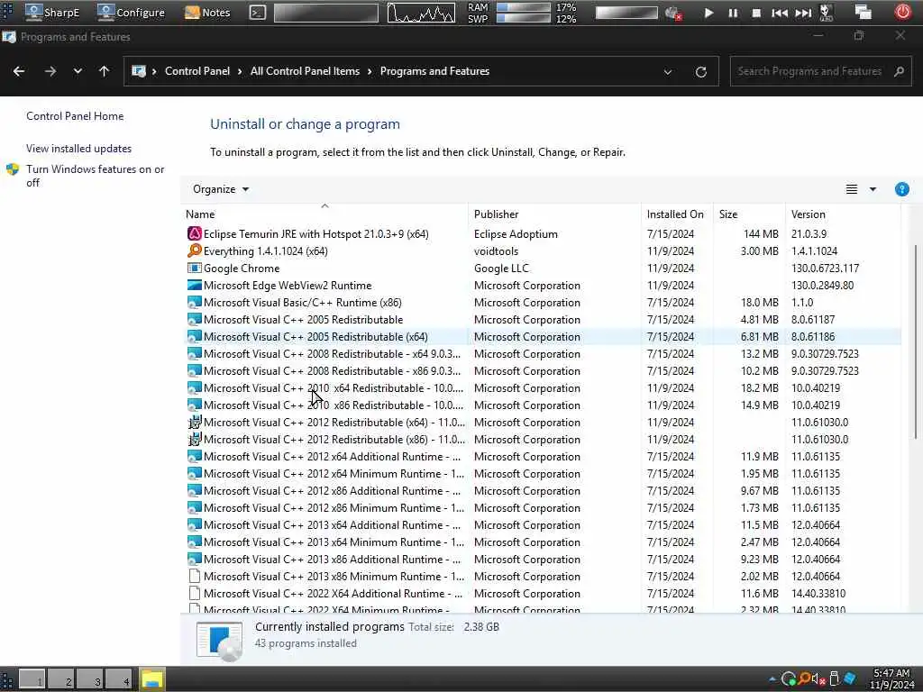This screenshot has width=923, height=692.
Task: Skip to next track
Action: (x=803, y=13)
